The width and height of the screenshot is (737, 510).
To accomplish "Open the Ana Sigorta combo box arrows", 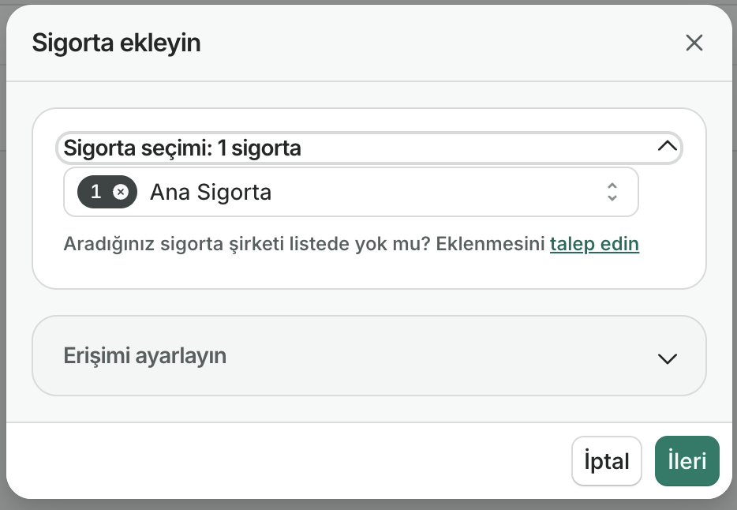I will pos(612,192).
